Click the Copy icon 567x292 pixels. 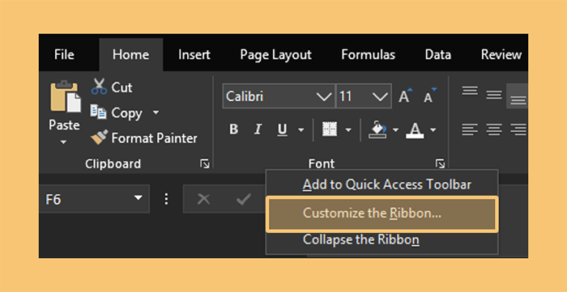coord(98,112)
